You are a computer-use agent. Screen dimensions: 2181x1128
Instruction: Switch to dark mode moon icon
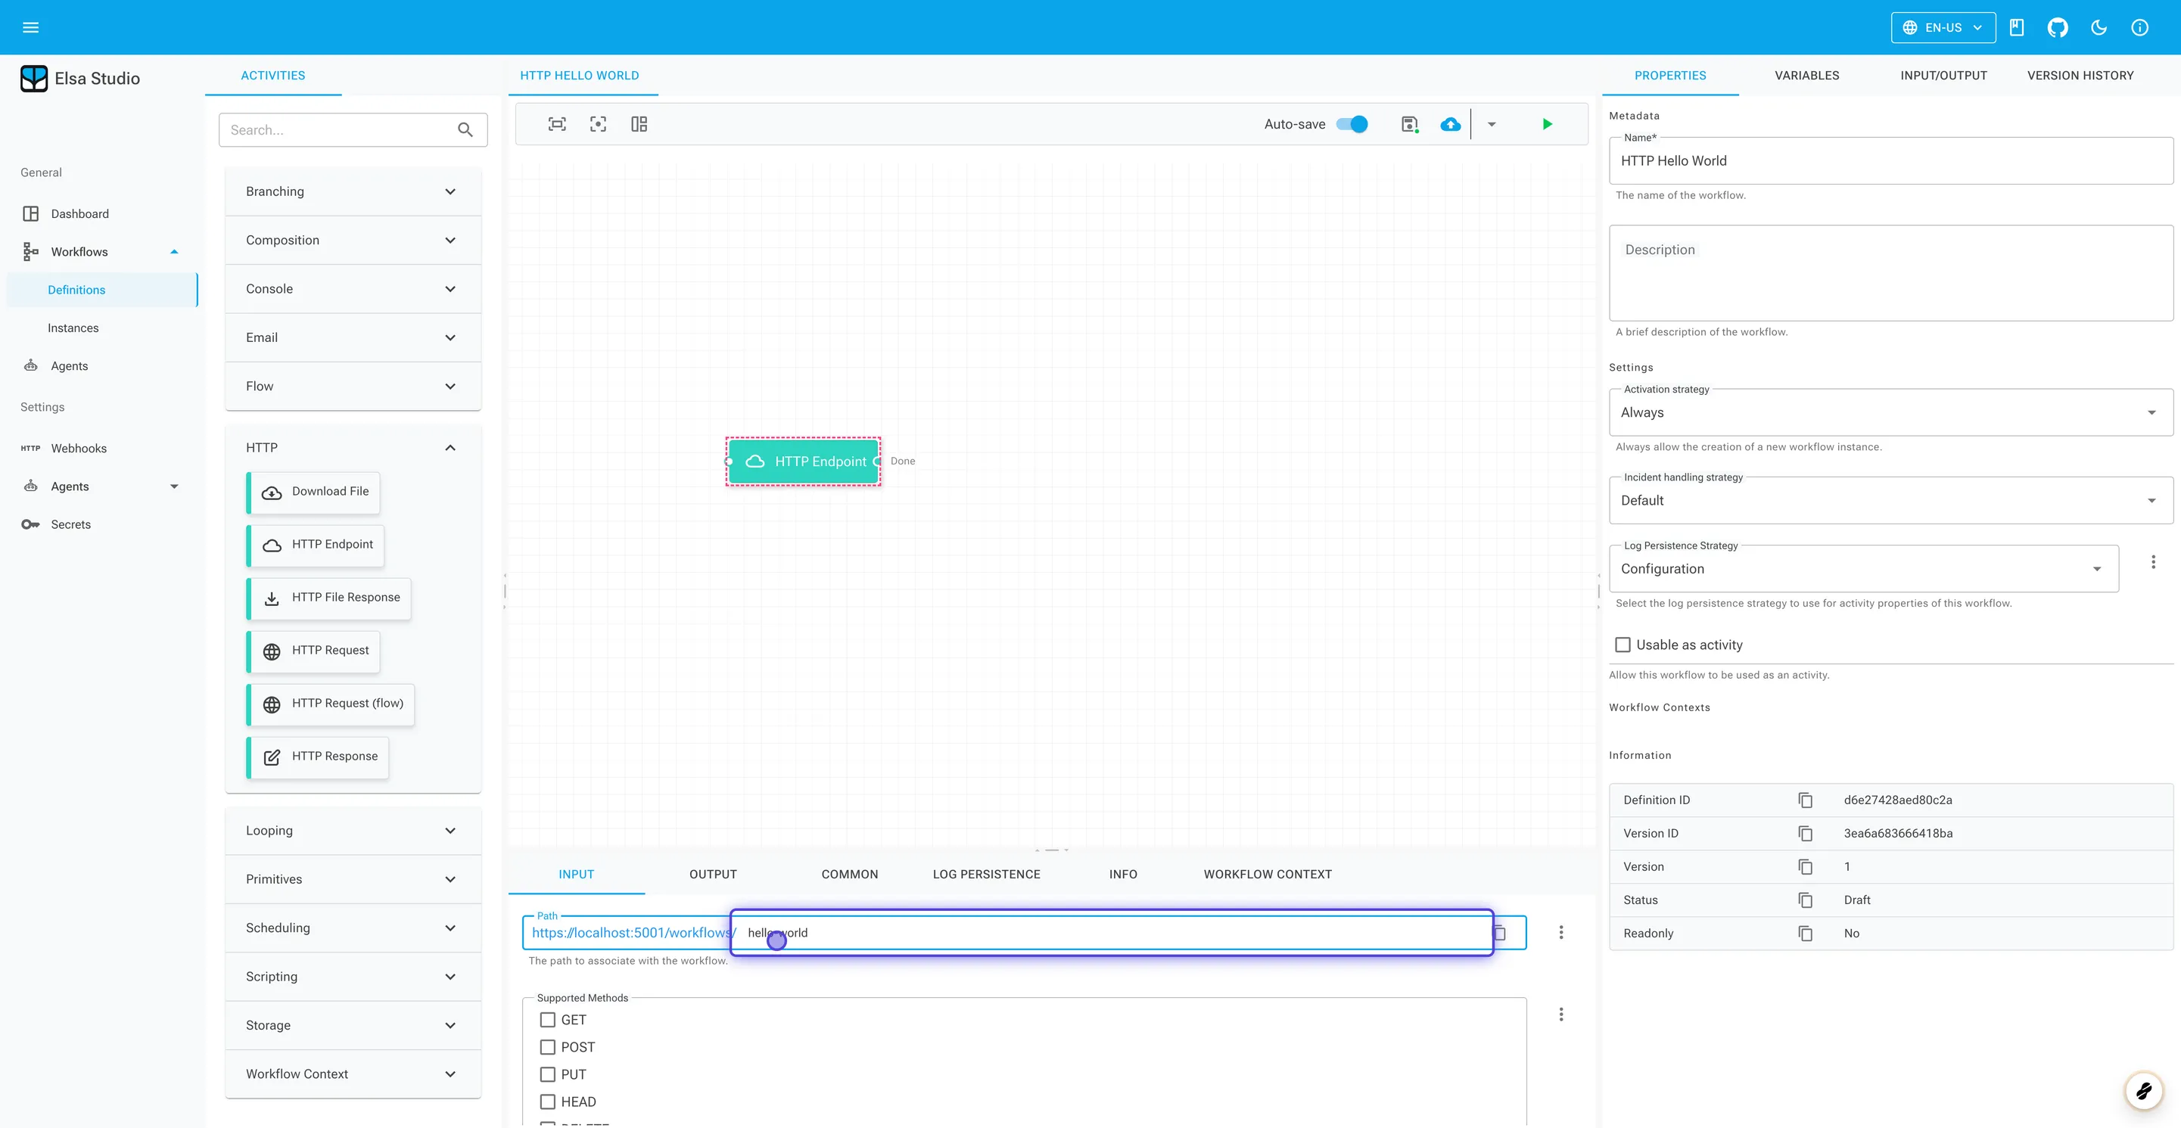click(2099, 27)
